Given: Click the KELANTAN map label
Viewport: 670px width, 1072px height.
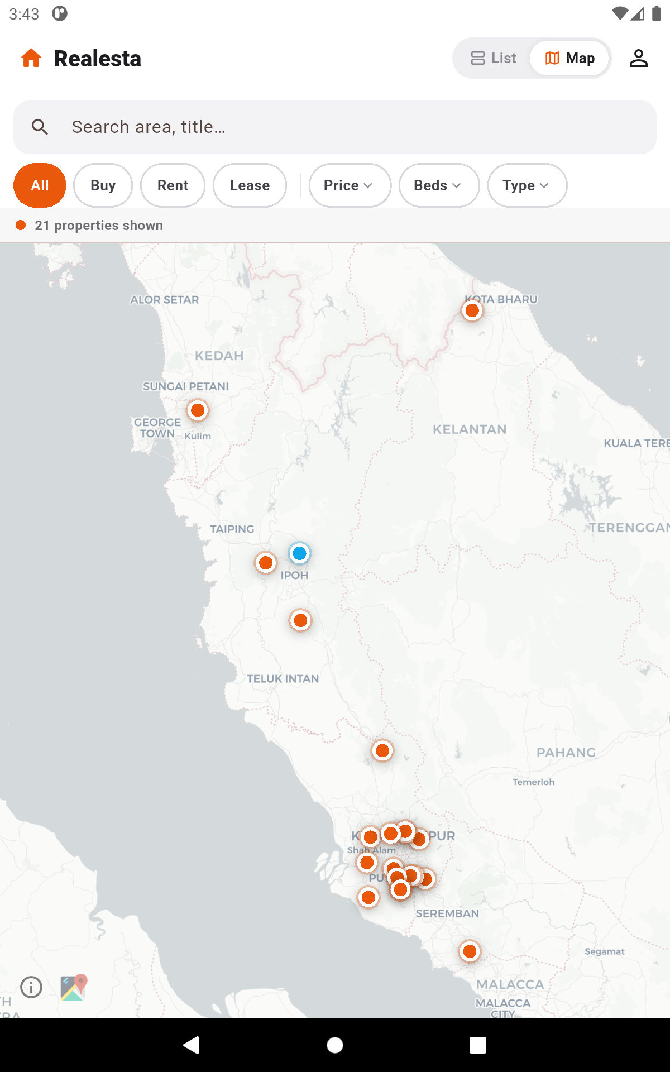Looking at the screenshot, I should tap(470, 429).
